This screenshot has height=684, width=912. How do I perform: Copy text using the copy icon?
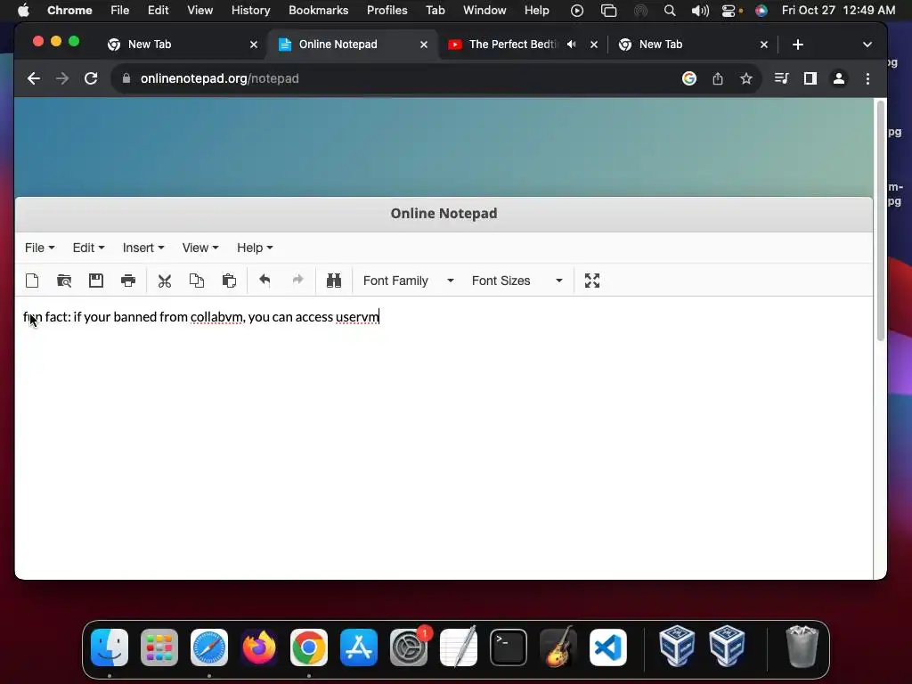pyautogui.click(x=197, y=281)
